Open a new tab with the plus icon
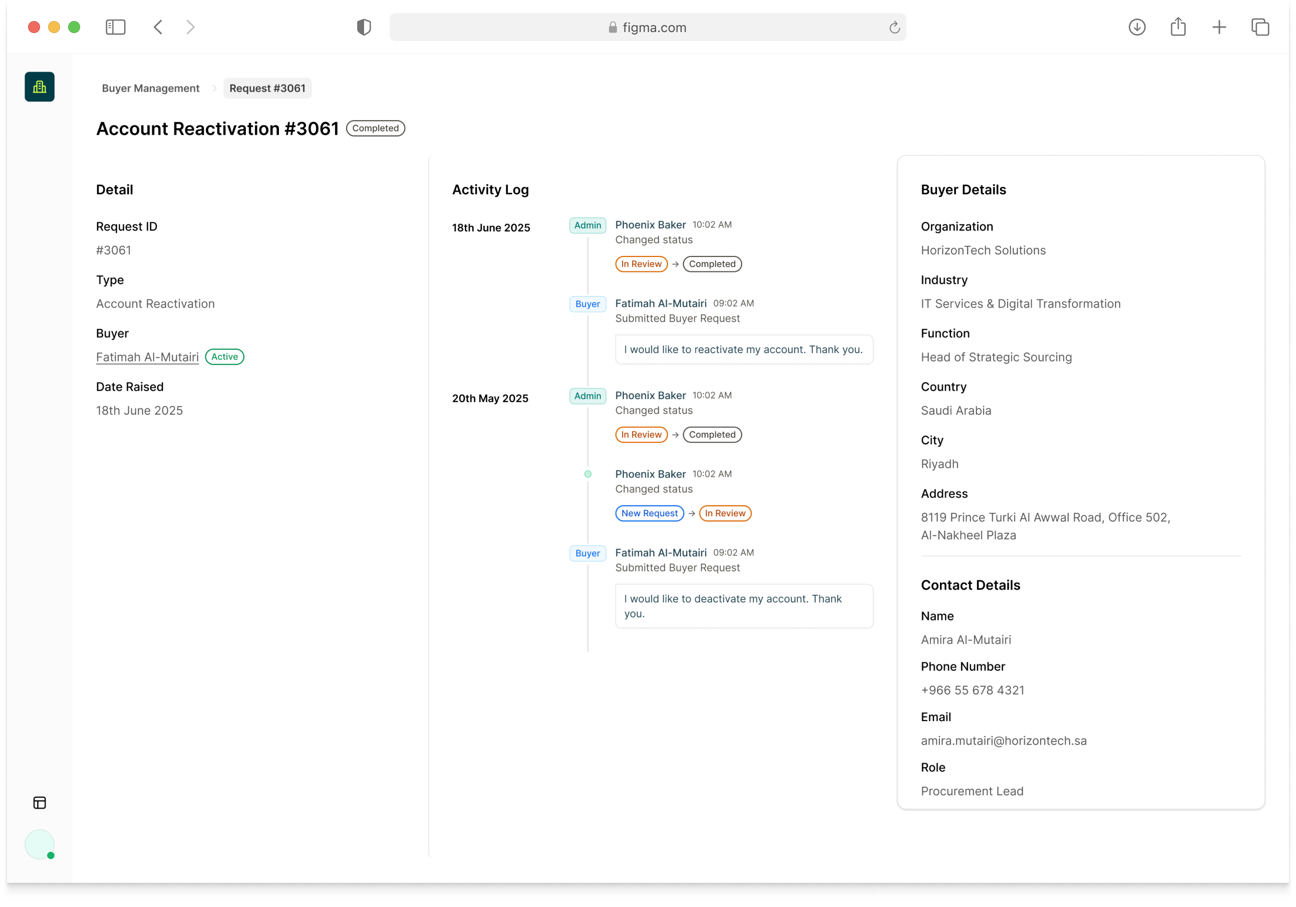Screen dimensions: 1296x907 1219,27
